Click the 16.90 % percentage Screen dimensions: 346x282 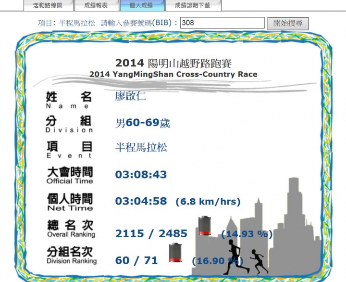click(x=218, y=261)
